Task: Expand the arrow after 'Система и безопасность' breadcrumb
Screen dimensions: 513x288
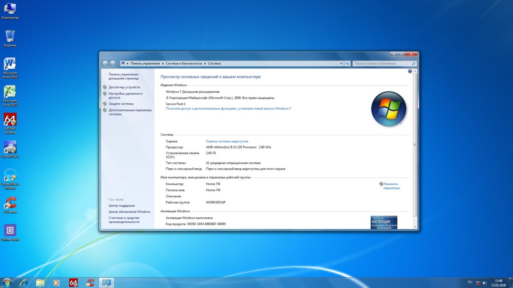Action: click(205, 64)
